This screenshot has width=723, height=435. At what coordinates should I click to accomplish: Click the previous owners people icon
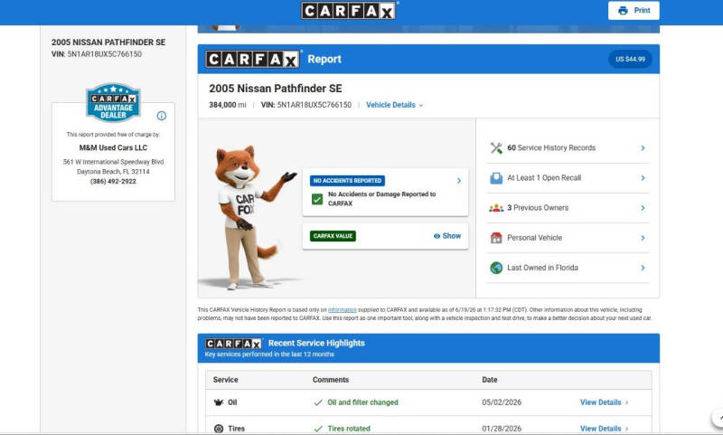(x=496, y=208)
